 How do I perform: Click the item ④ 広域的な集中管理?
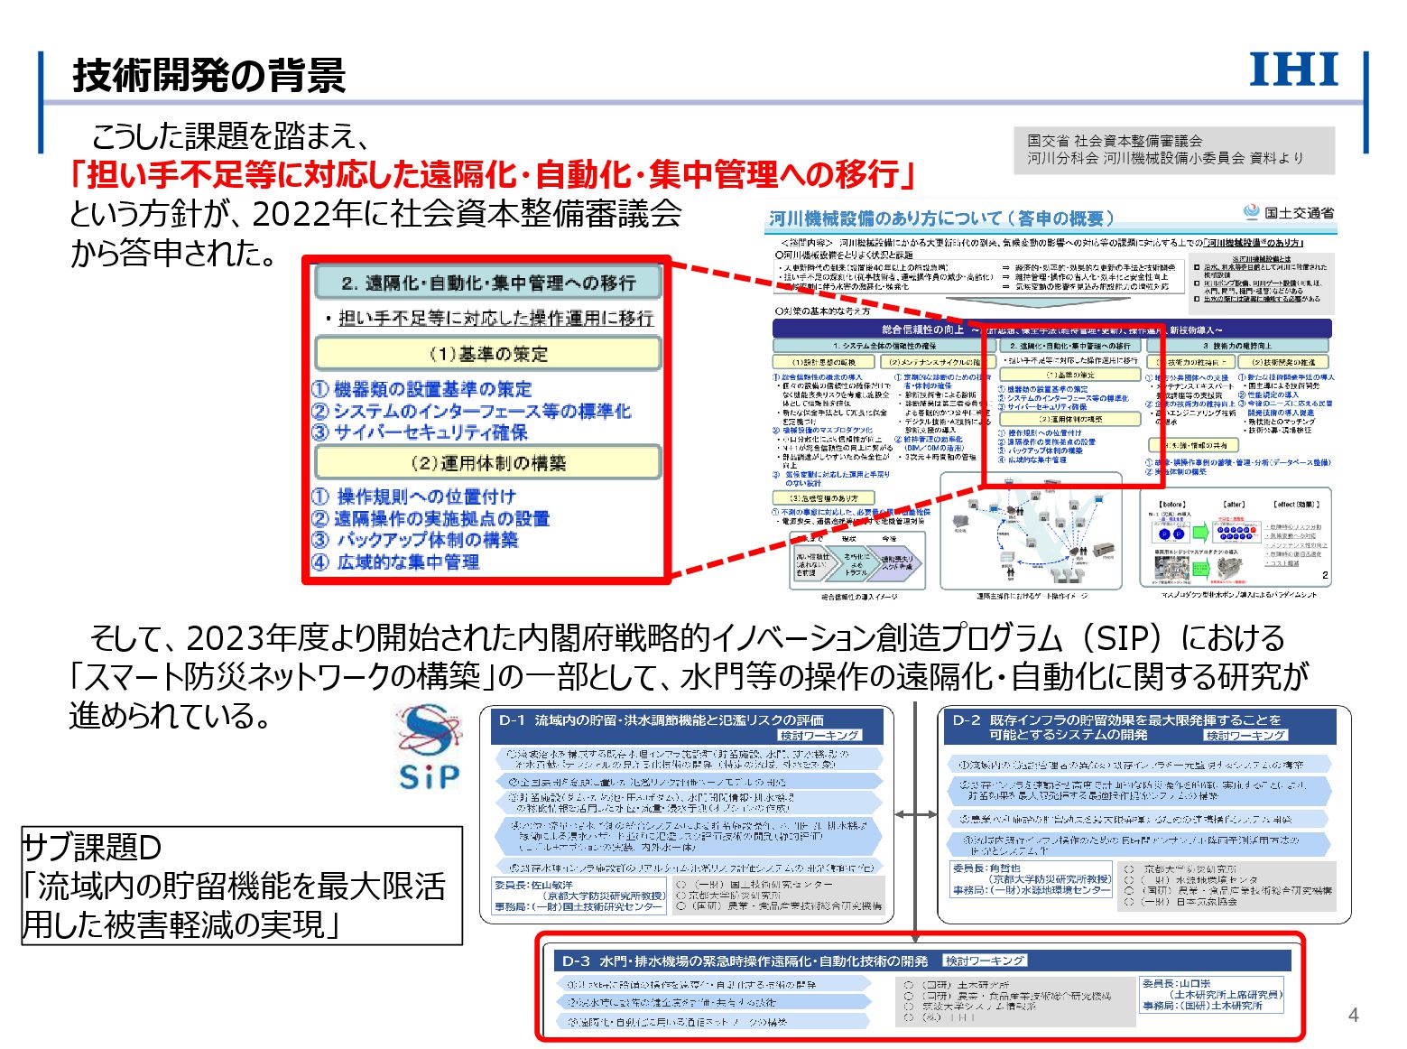[x=395, y=562]
